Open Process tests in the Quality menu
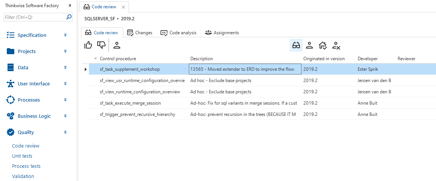 point(26,166)
